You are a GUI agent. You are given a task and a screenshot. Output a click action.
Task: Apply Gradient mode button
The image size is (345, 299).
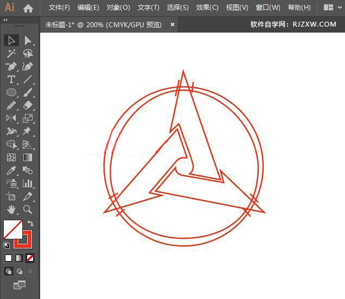tap(19, 258)
